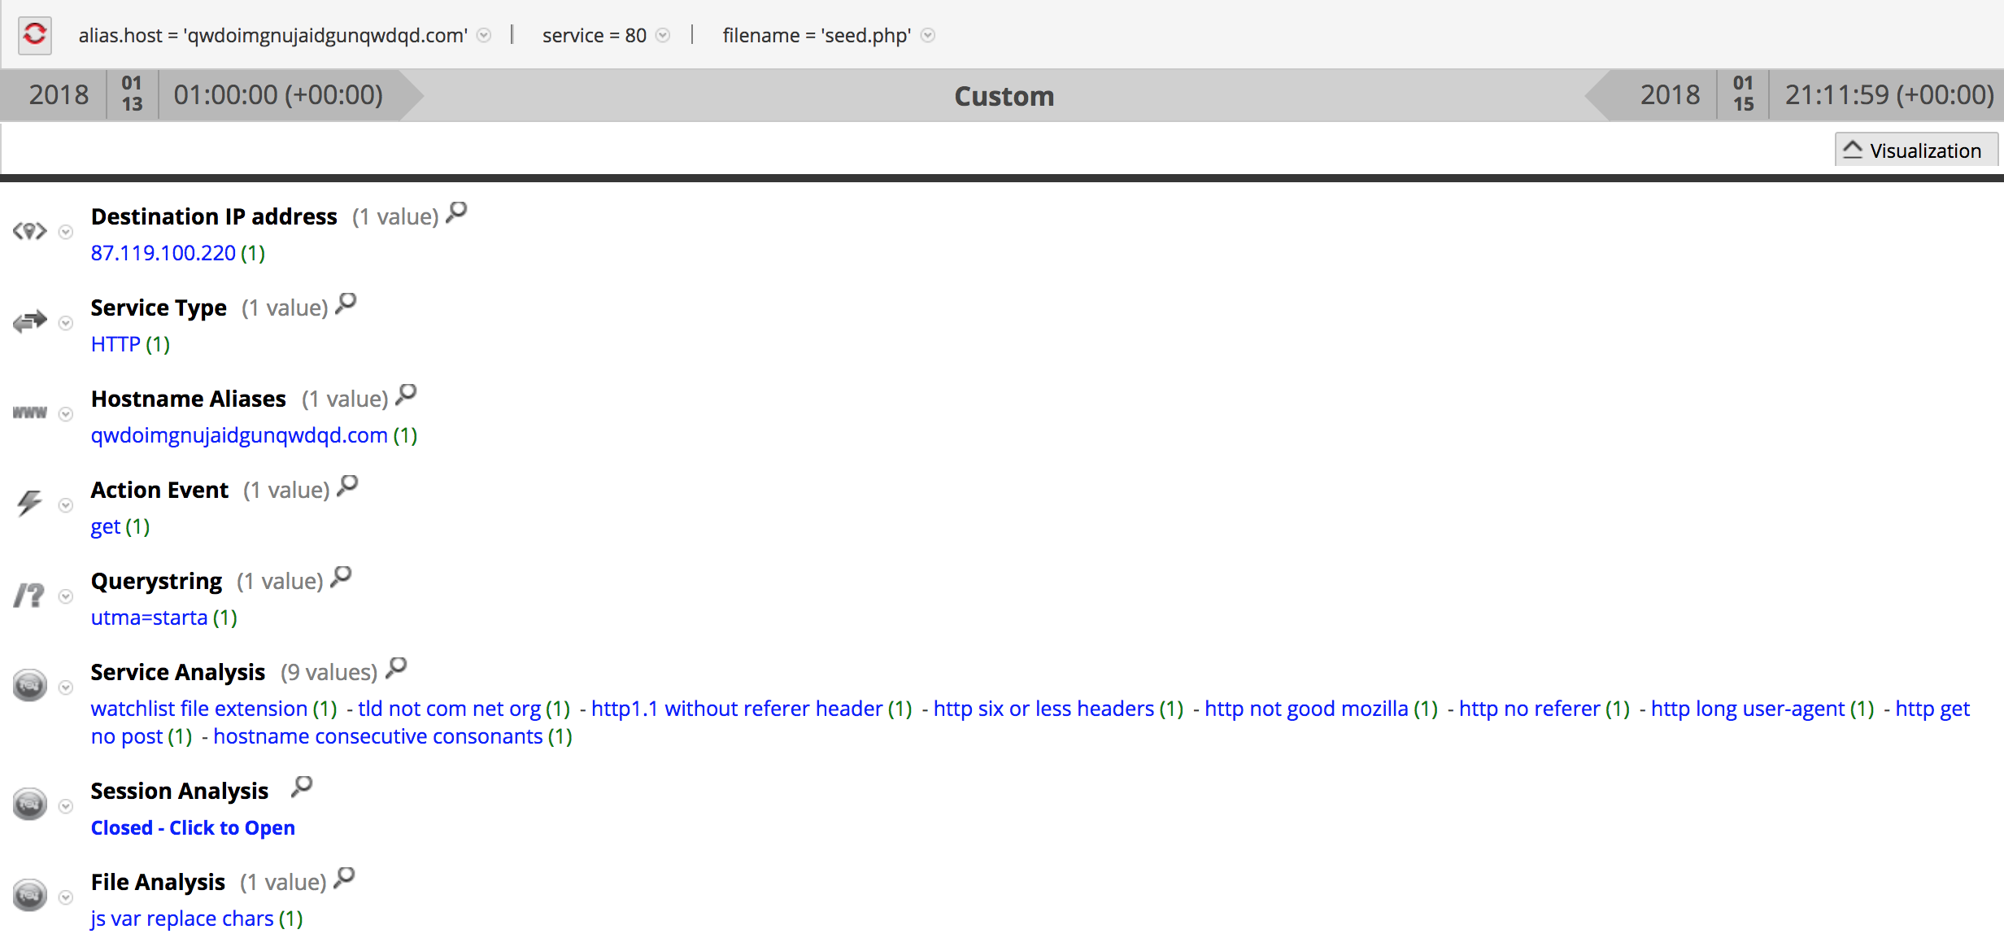Image resolution: width=2004 pixels, height=947 pixels.
Task: Click the end timestamp 21:11:59 on timeline
Action: [x=1887, y=94]
